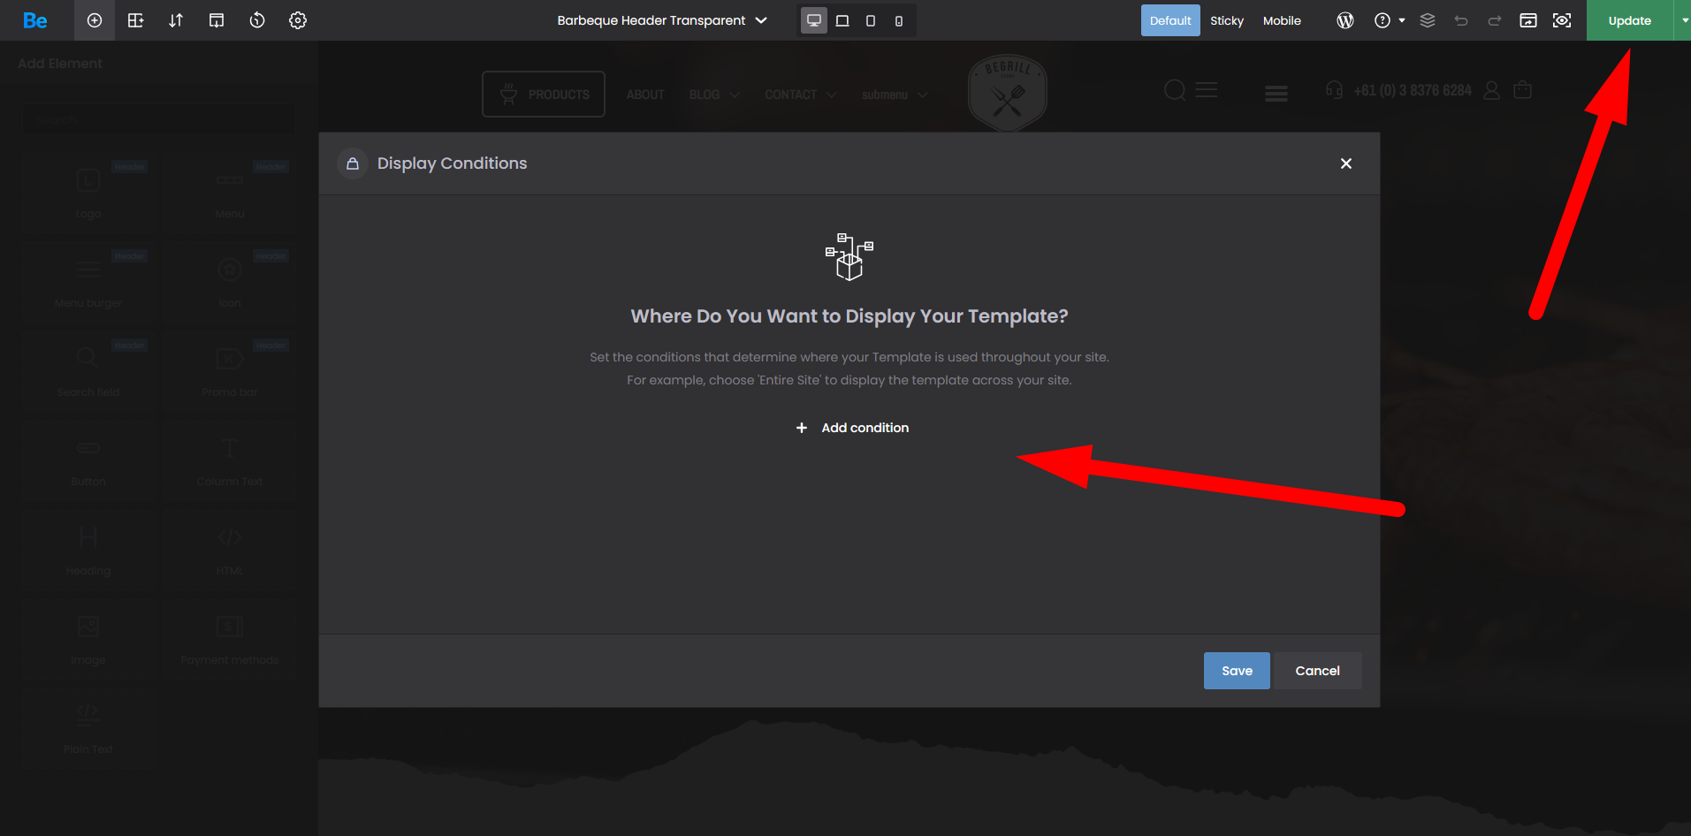Expand the arrow next to Update button
Screen dimensions: 1691x836
(1684, 20)
